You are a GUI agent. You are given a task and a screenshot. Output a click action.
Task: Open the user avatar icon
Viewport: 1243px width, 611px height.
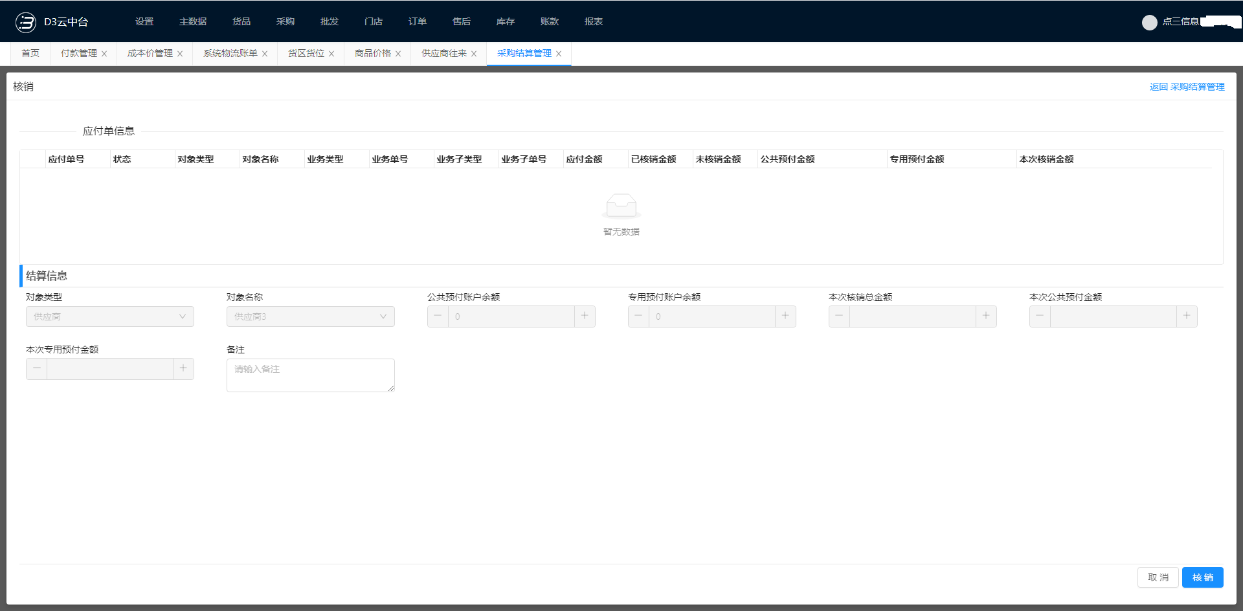(1149, 23)
